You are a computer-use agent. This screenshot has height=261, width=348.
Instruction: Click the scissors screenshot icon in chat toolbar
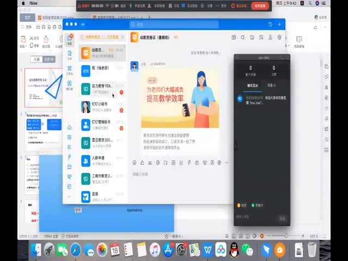pos(150,163)
